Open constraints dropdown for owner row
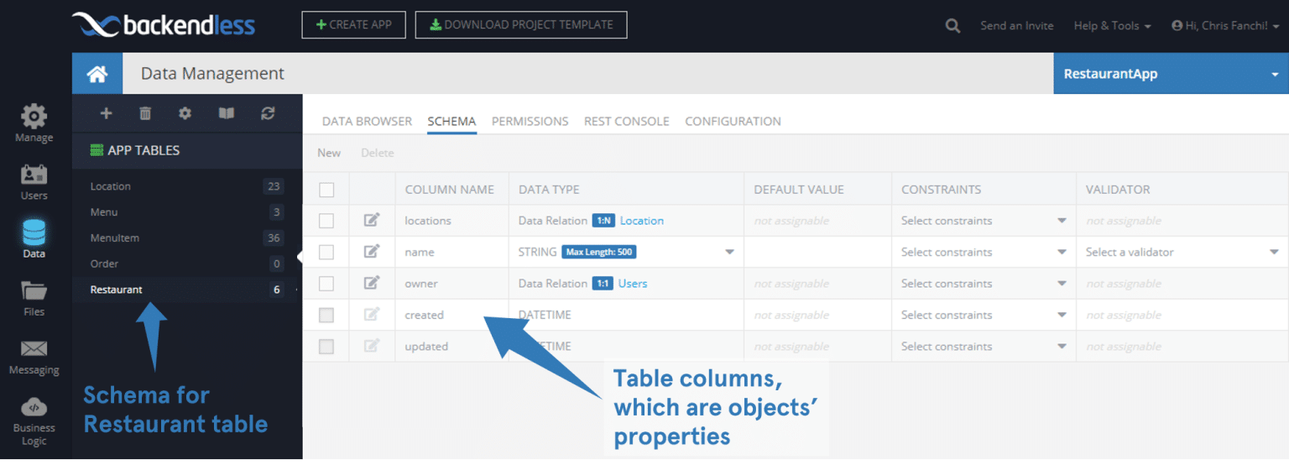1289x465 pixels. click(984, 284)
